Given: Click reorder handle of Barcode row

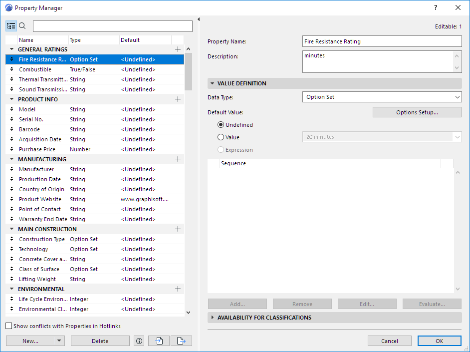Looking at the screenshot, I should [x=11, y=129].
